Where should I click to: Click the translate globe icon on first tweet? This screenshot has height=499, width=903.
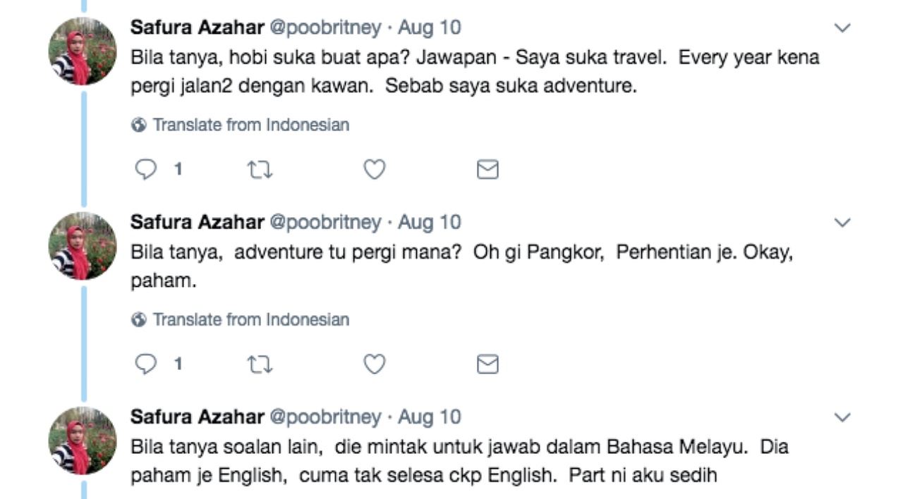pos(135,125)
